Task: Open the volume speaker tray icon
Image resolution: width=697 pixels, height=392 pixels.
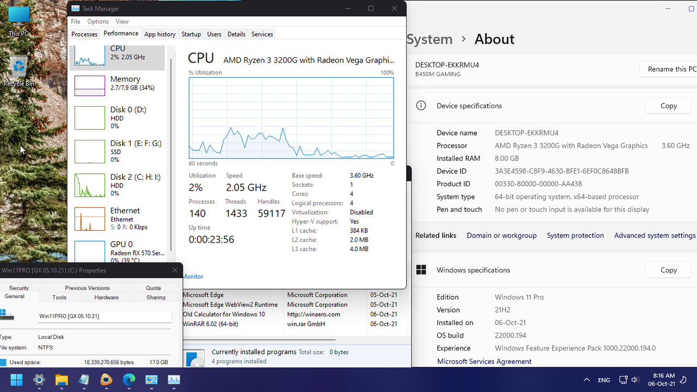Action: 635,380
